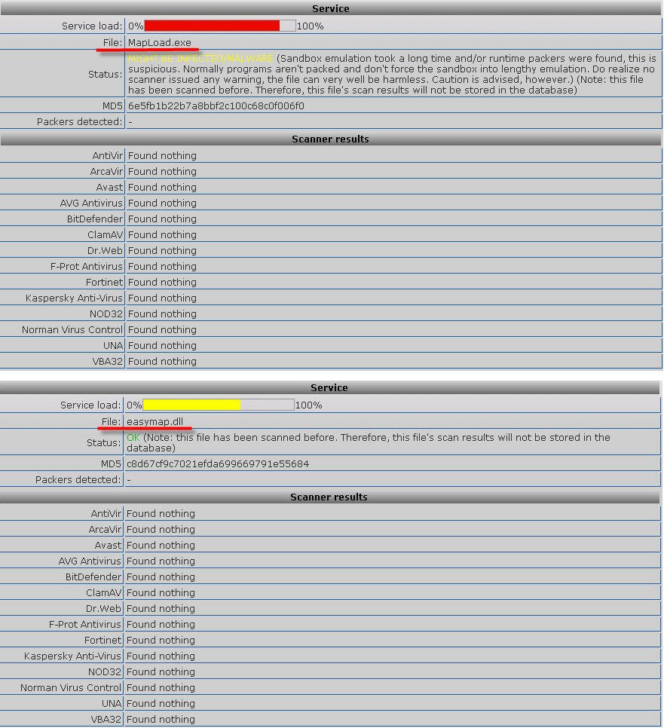Click Service load label above easymap.dll
The image size is (664, 728).
pyautogui.click(x=90, y=405)
